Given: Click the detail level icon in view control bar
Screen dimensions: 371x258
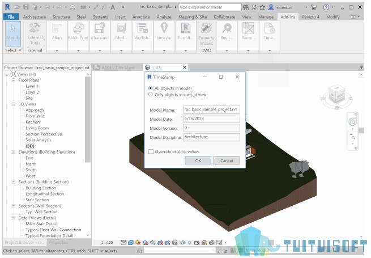Looking at the screenshot, I should (123, 242).
